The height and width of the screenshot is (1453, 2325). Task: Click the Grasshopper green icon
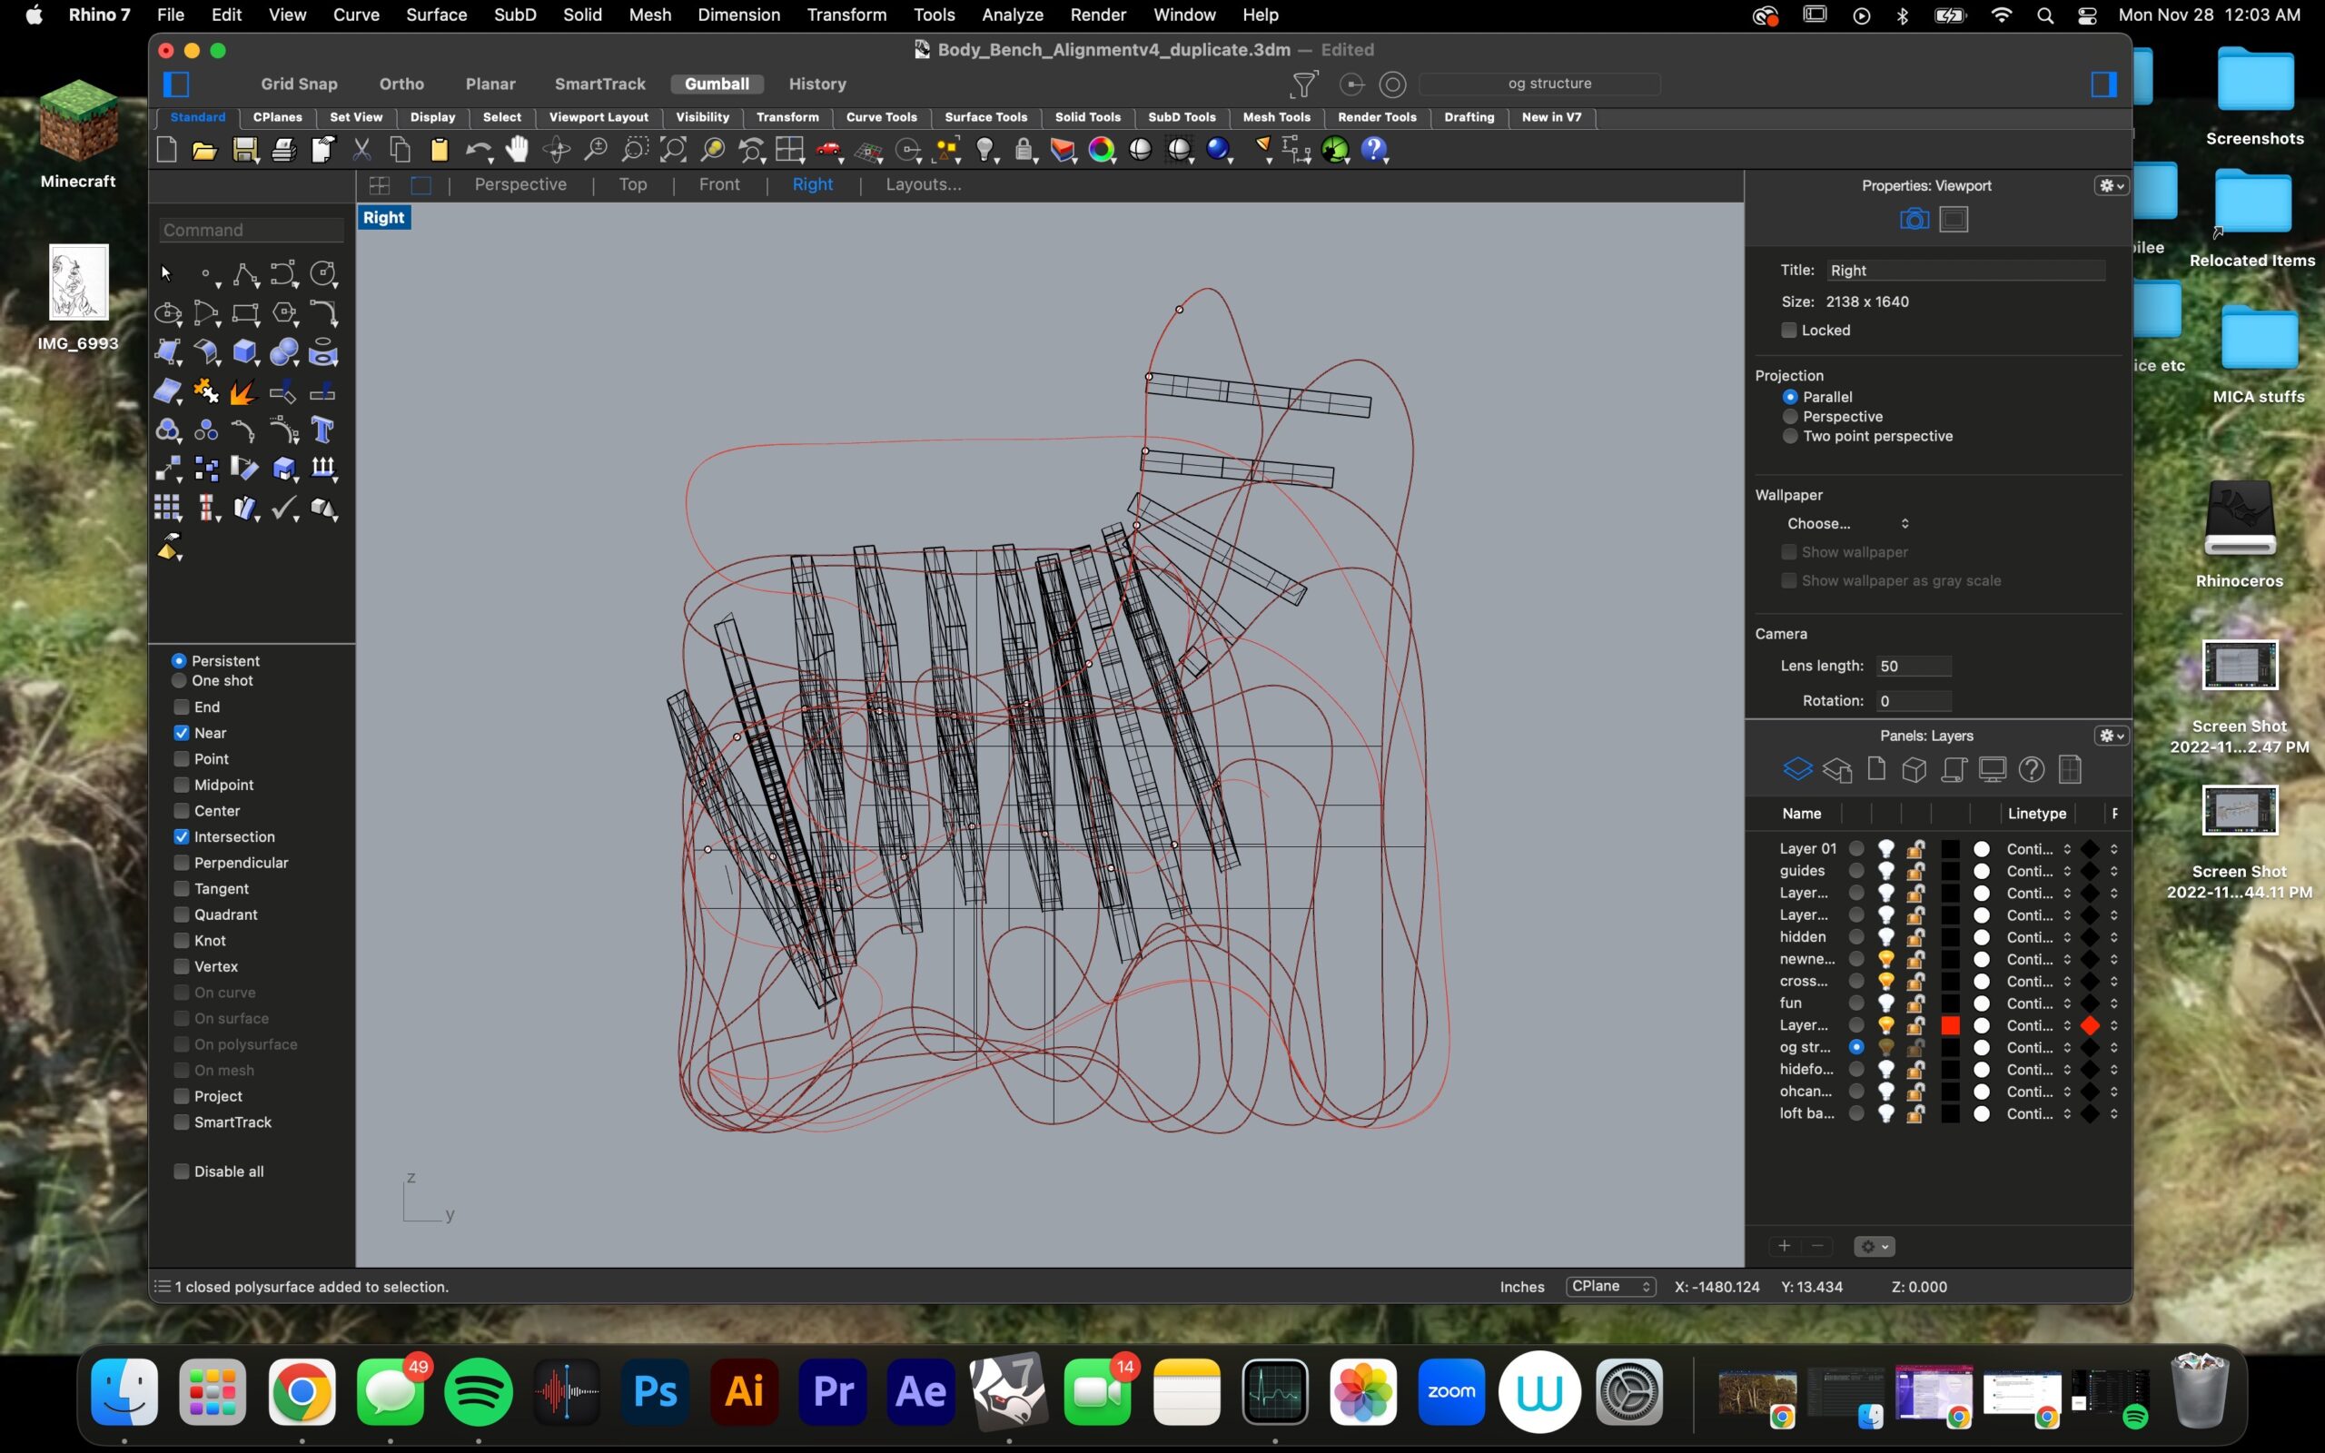pyautogui.click(x=1335, y=150)
